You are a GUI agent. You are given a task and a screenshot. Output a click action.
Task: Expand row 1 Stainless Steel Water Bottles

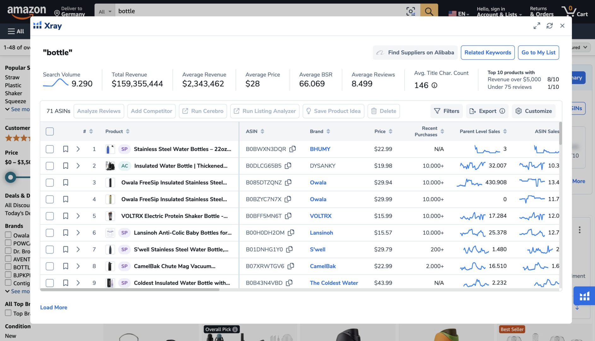tap(78, 149)
